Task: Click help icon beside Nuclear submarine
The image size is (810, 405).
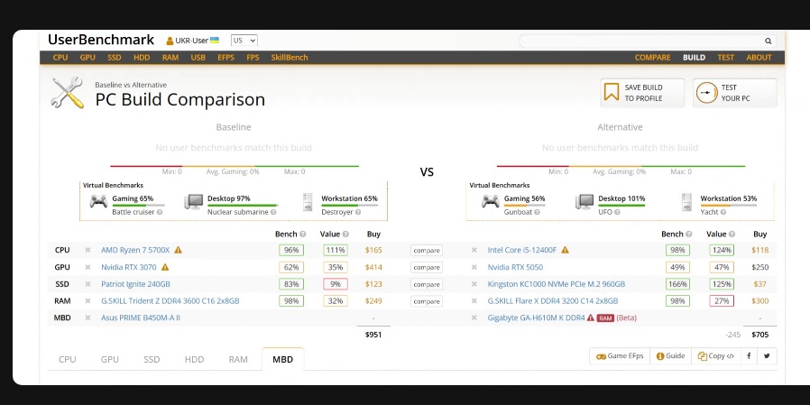Action: [273, 212]
